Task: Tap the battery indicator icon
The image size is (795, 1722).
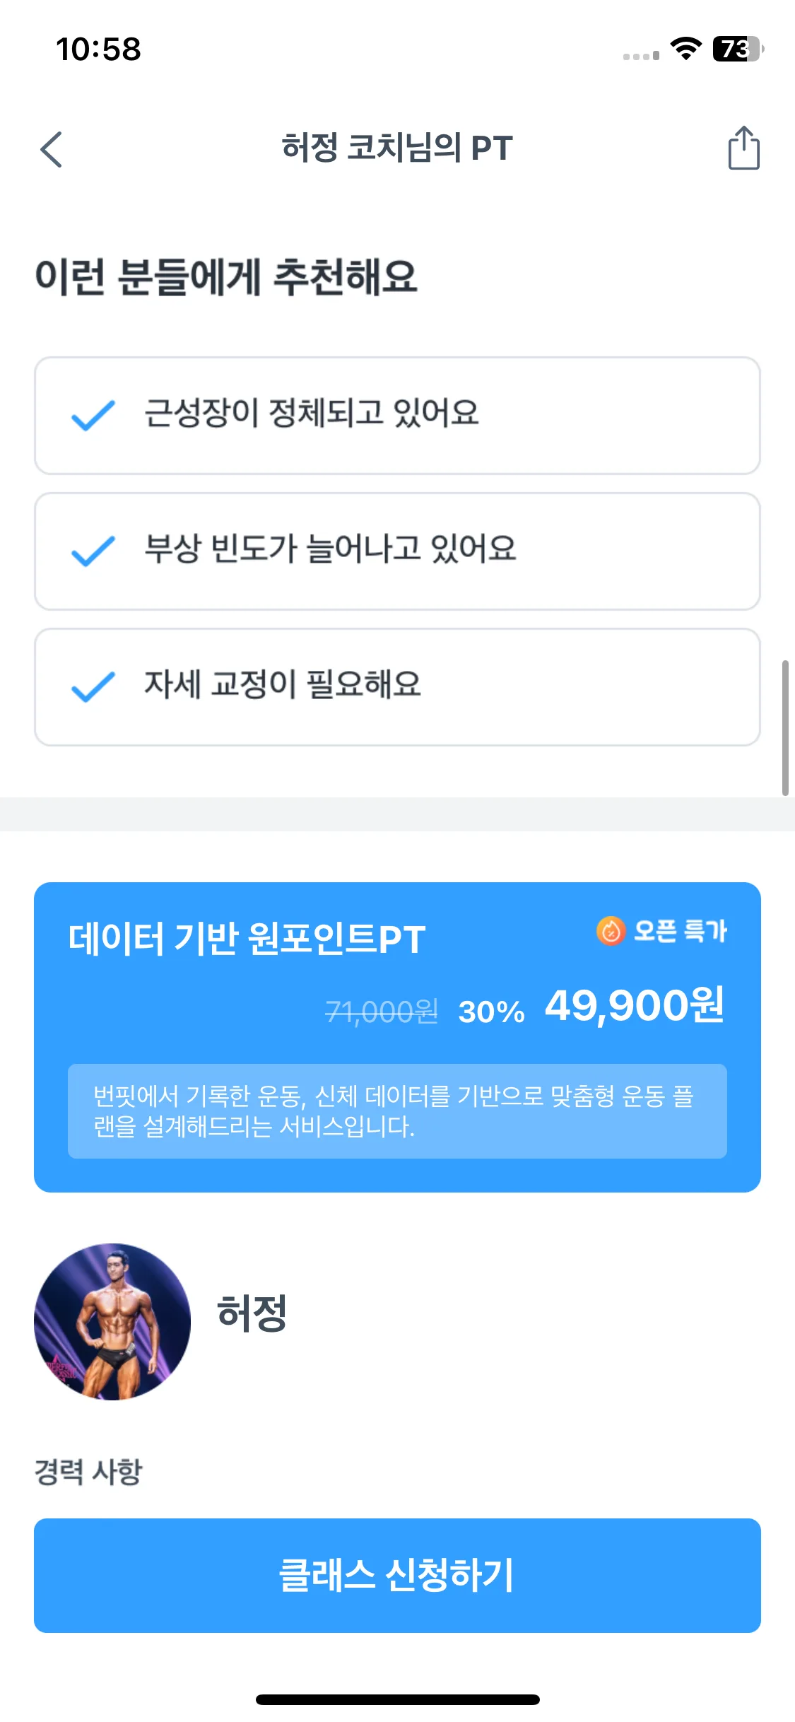Action: coord(738,49)
